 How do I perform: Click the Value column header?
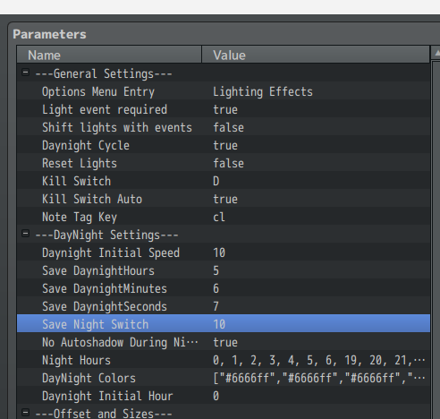point(316,55)
